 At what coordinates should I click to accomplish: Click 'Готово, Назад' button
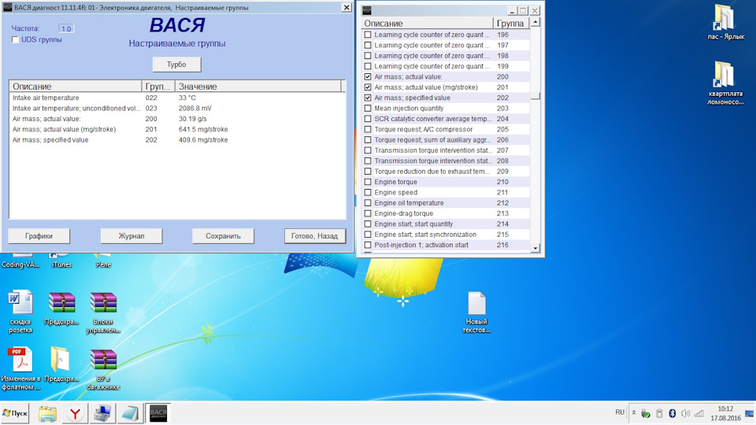[315, 236]
